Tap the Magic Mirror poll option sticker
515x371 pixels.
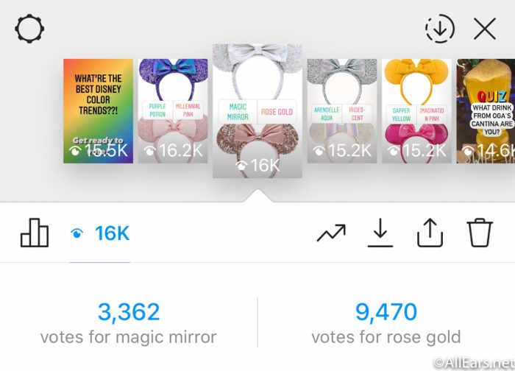coord(238,112)
